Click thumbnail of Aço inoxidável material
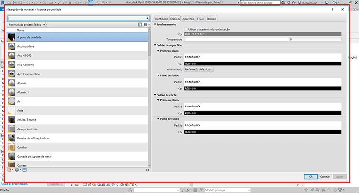 pyautogui.click(x=11, y=46)
